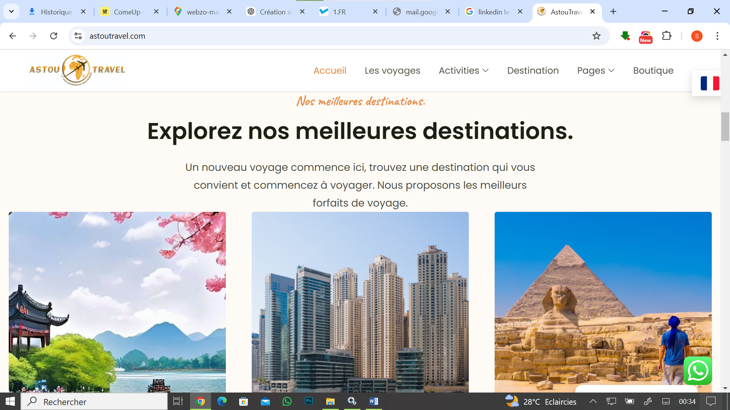Expand the Pages dropdown menu
Viewport: 730px width, 410px height.
pos(595,71)
